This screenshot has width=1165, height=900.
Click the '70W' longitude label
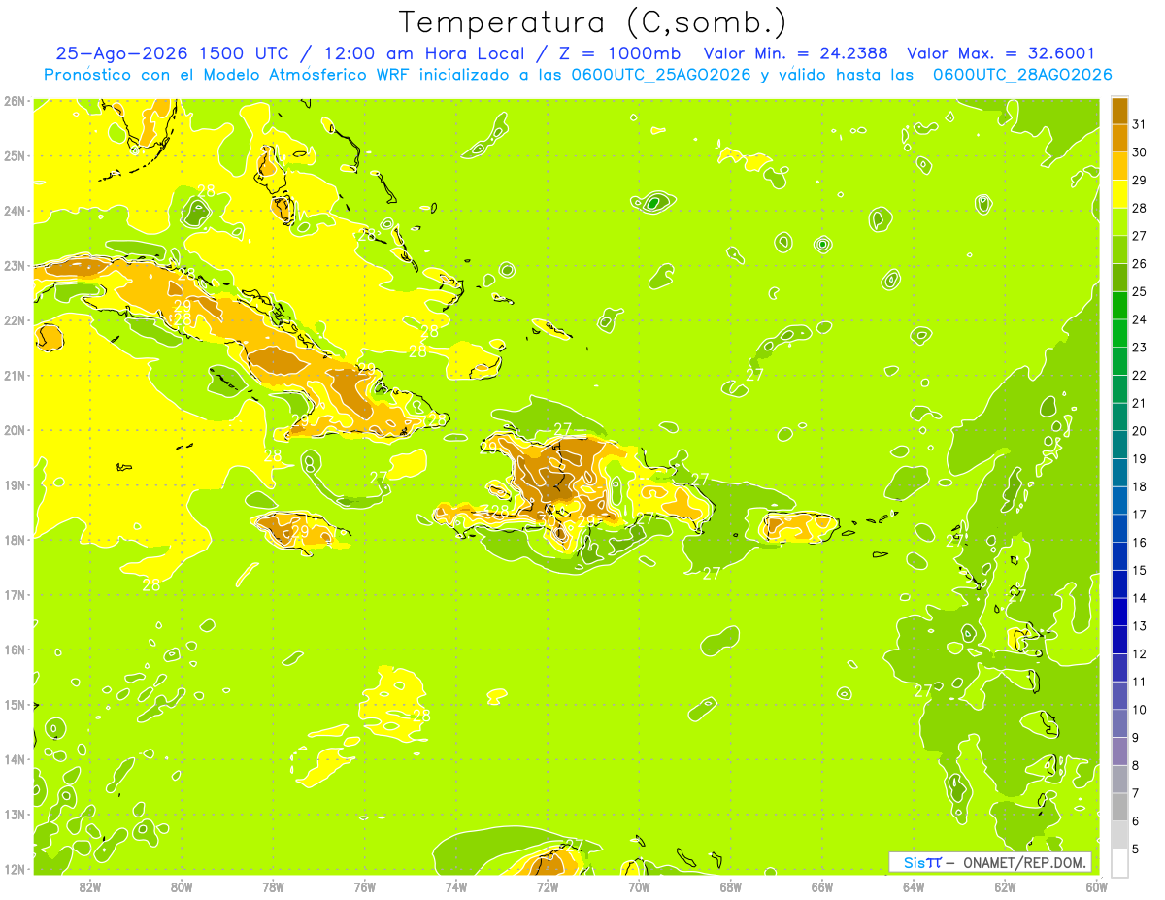pyautogui.click(x=639, y=887)
